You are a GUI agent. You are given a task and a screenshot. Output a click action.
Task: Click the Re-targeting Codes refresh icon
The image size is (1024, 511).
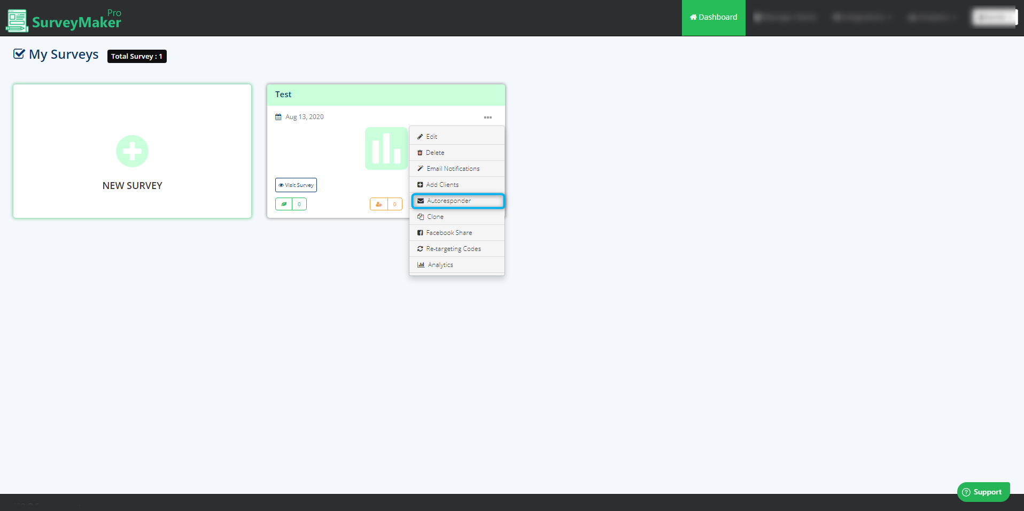click(421, 248)
